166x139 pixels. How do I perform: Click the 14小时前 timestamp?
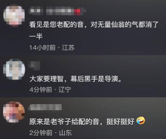pos(43,47)
